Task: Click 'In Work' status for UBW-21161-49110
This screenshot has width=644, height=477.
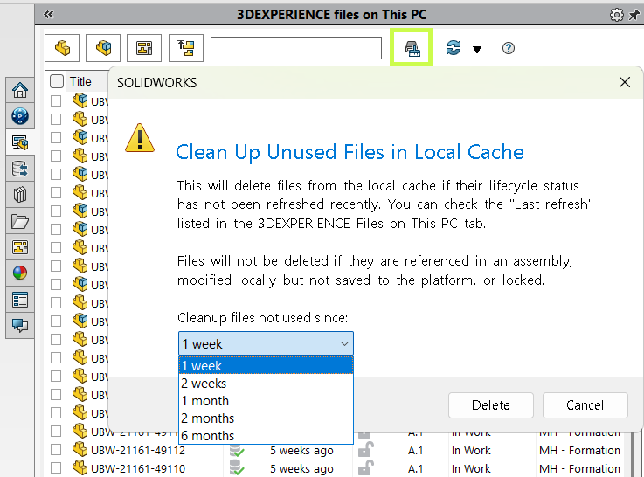Action: coord(471,468)
